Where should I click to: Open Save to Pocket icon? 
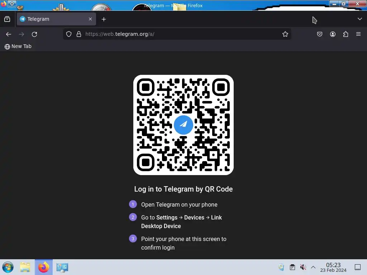tap(319, 34)
